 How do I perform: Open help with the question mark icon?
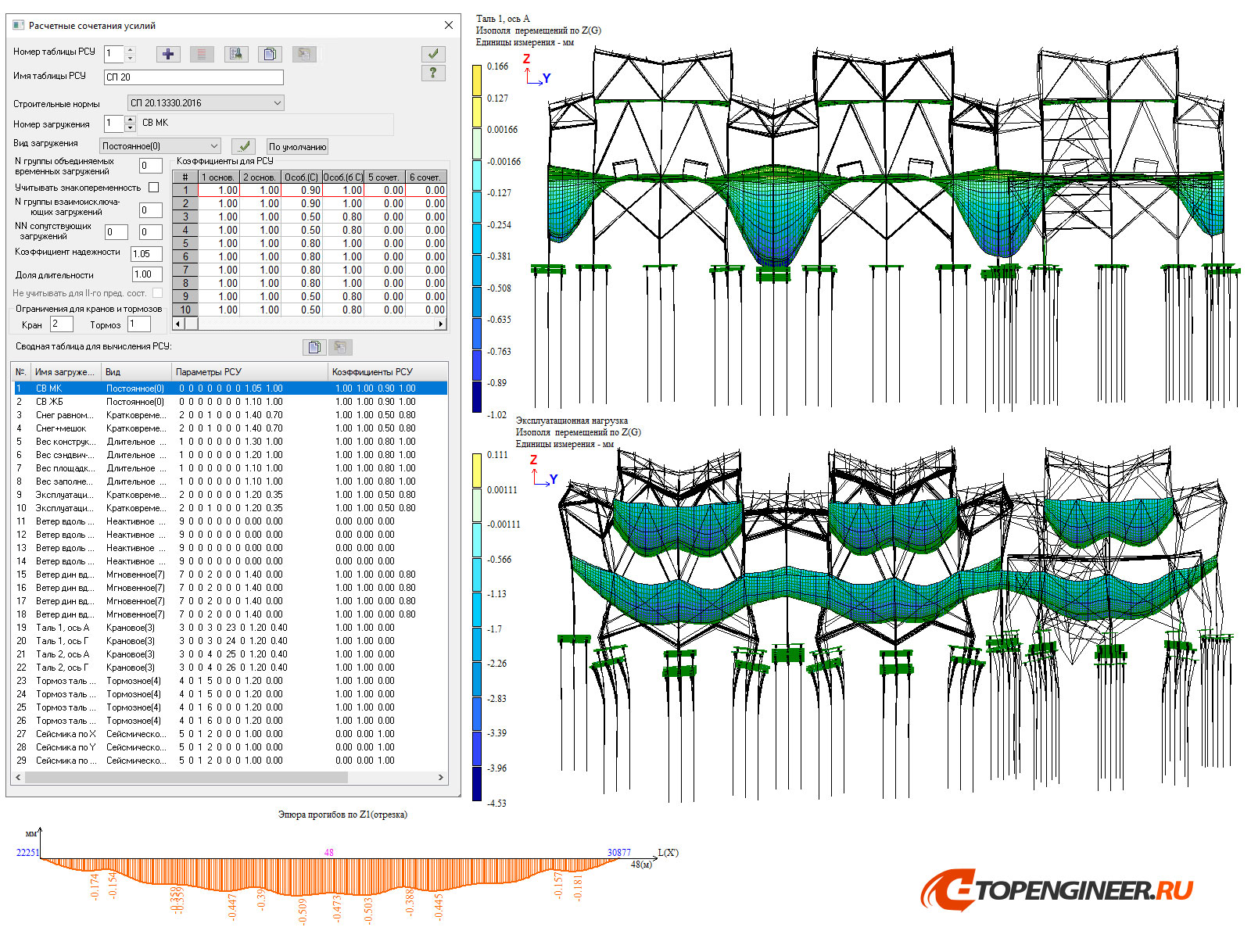click(x=433, y=73)
